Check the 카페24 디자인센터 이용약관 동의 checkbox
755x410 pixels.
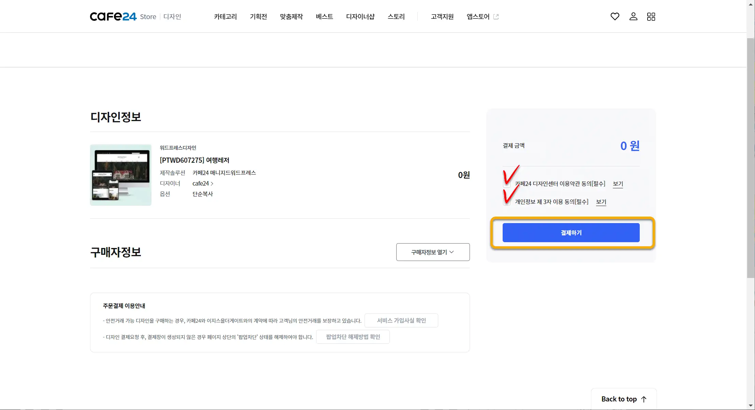click(507, 184)
